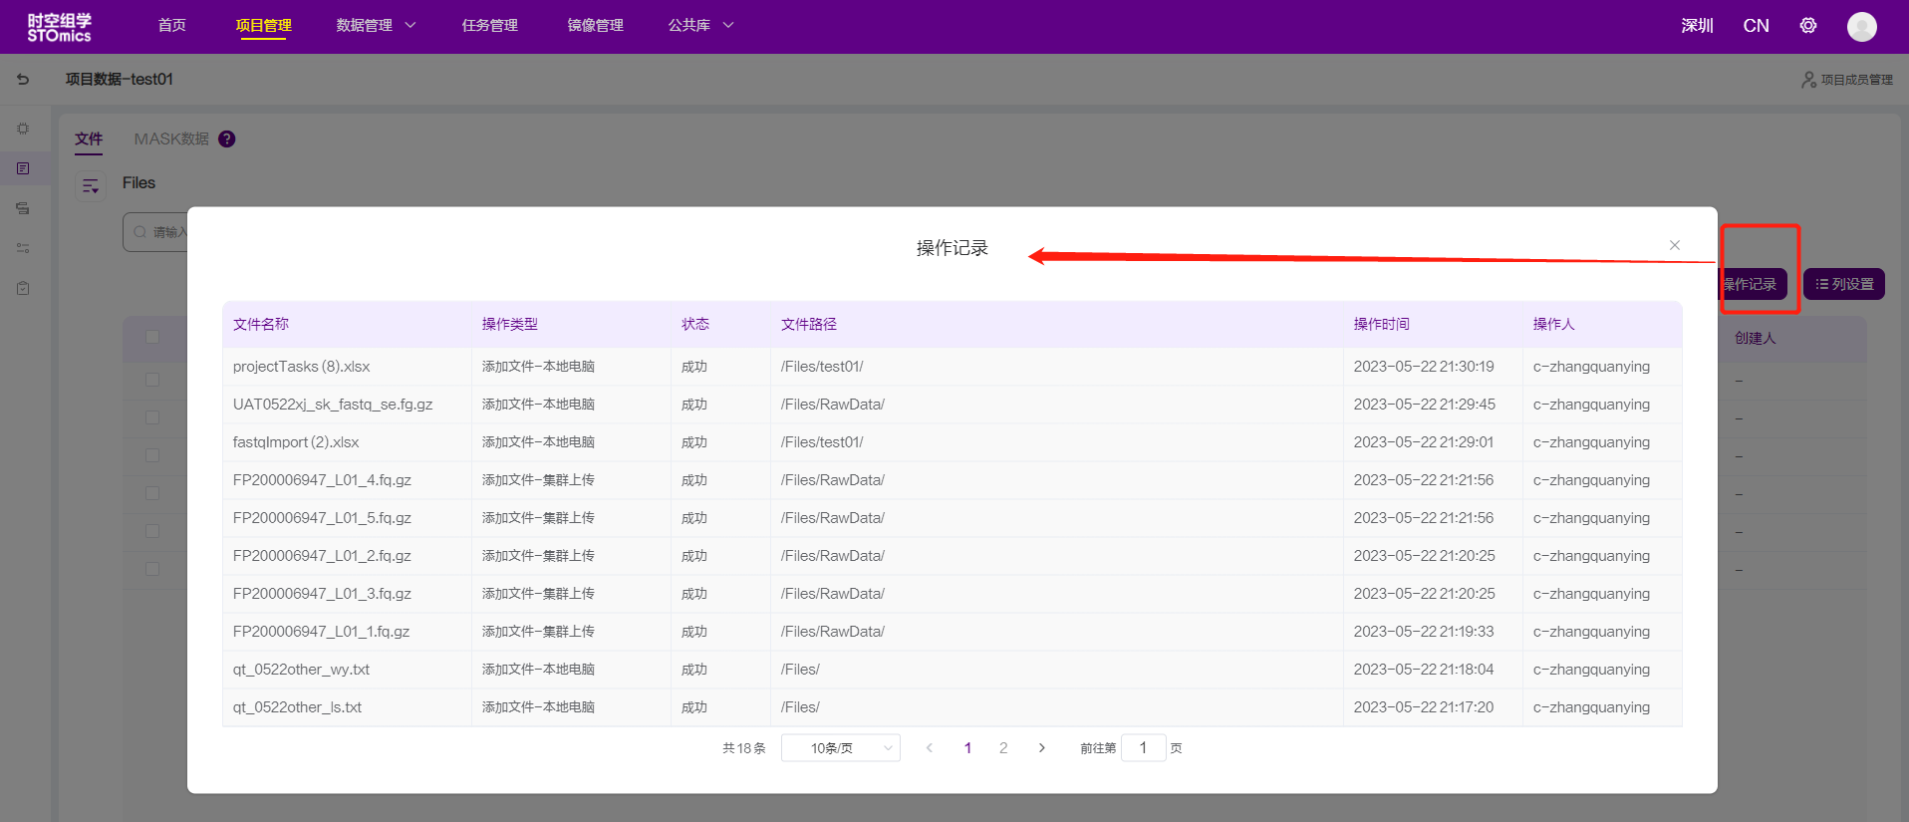Click the 列设置 column settings button

pyautogui.click(x=1843, y=284)
